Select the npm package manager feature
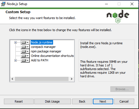This screenshot has height=109, width=139. [x=46, y=51]
